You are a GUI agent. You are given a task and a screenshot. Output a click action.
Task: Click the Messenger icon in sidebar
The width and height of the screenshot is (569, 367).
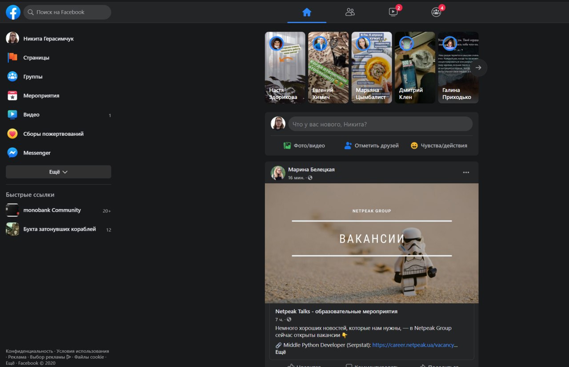[12, 153]
